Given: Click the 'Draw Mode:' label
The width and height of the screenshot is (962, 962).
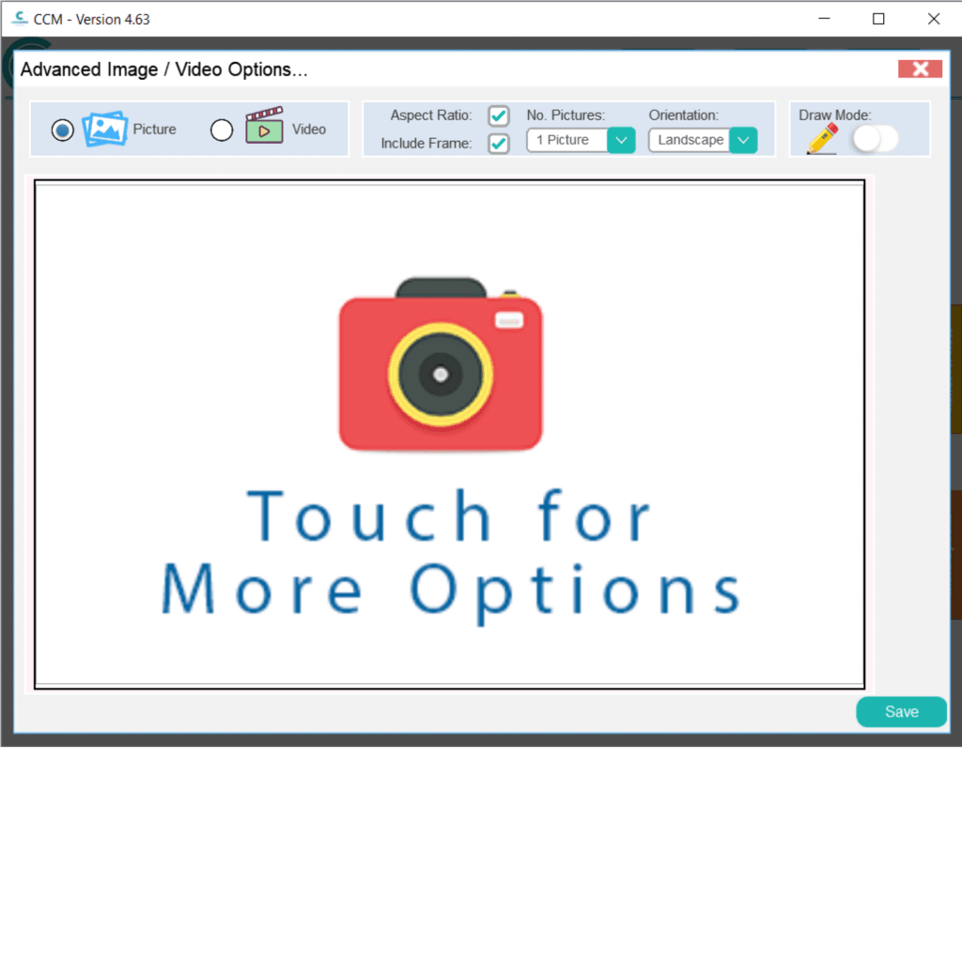Looking at the screenshot, I should (x=835, y=116).
